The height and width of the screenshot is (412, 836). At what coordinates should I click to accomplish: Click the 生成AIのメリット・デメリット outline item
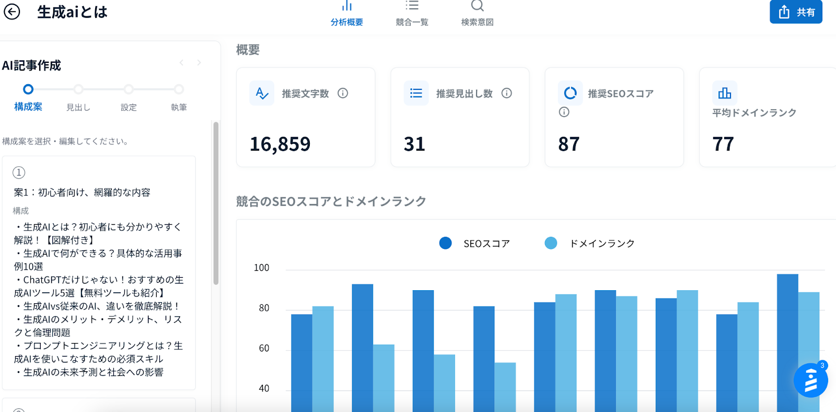point(98,326)
